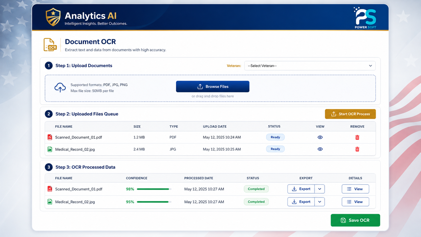Click the Power Soft PS logo
The height and width of the screenshot is (237, 421).
(365, 18)
